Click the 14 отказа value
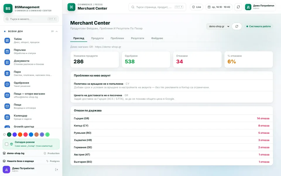 tap(263, 118)
